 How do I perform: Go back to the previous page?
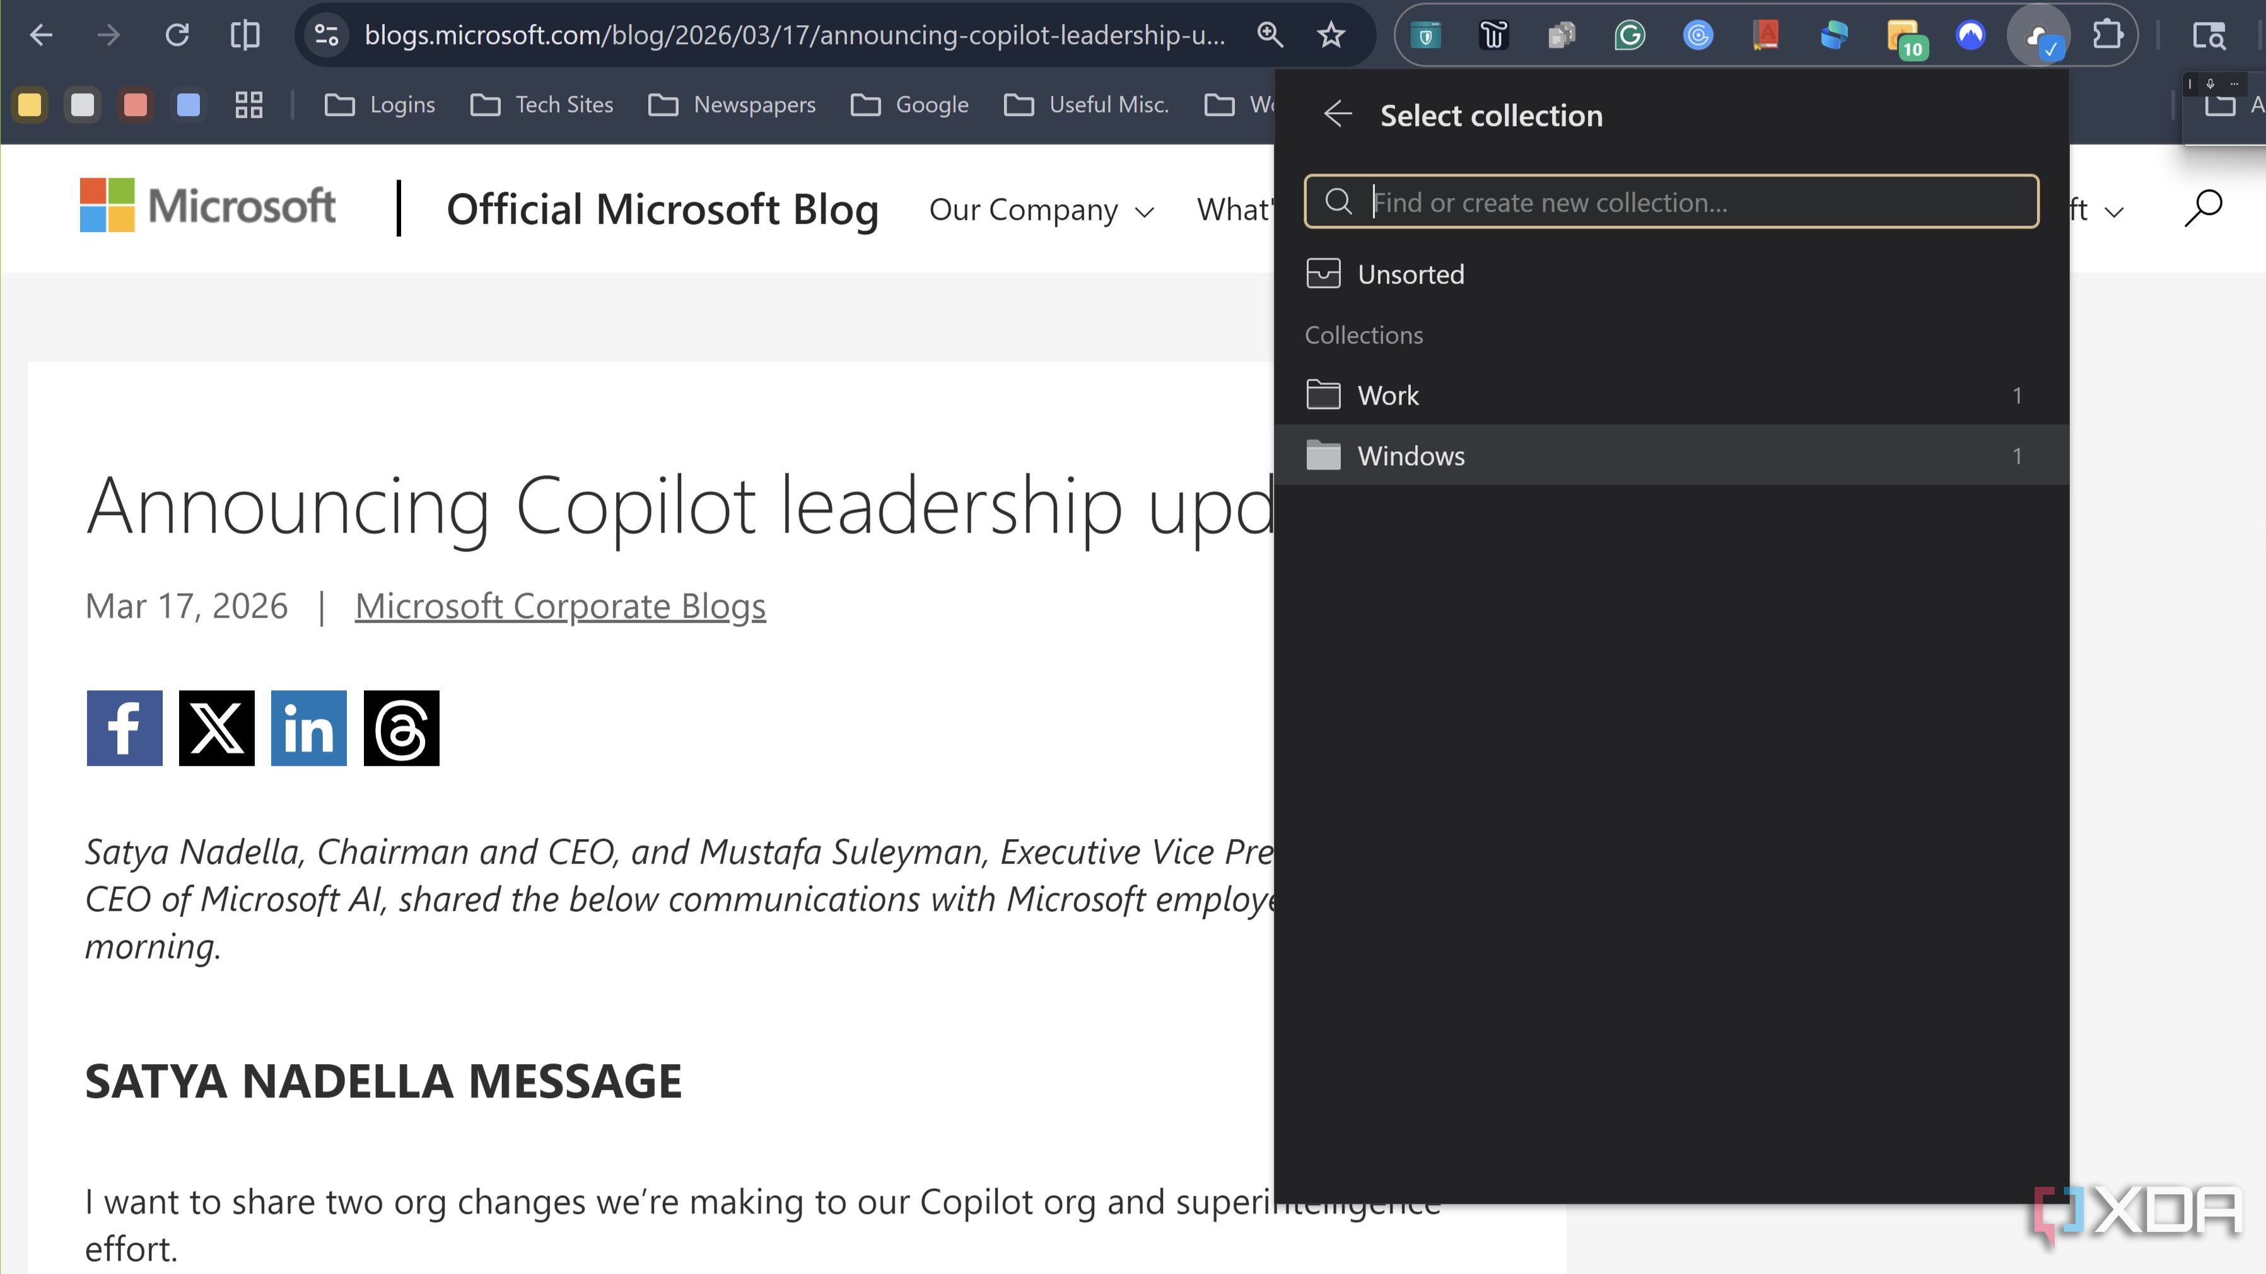click(x=42, y=35)
